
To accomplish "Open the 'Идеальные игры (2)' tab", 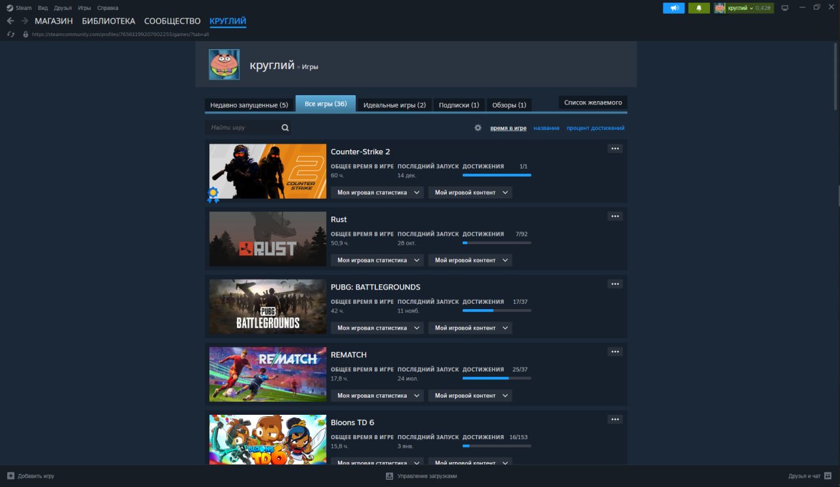I will (394, 105).
